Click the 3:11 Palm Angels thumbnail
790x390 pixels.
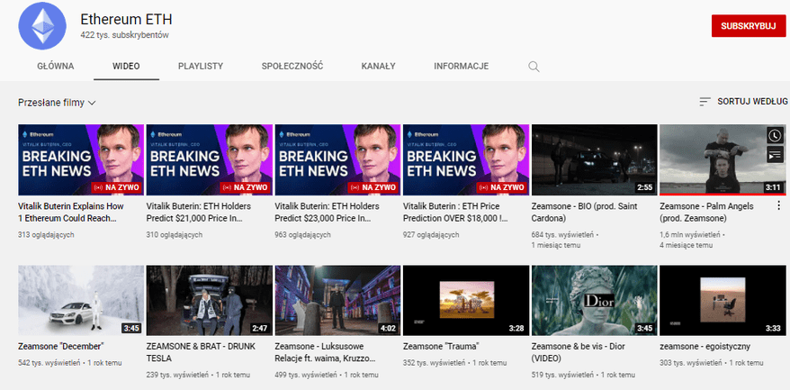point(723,160)
